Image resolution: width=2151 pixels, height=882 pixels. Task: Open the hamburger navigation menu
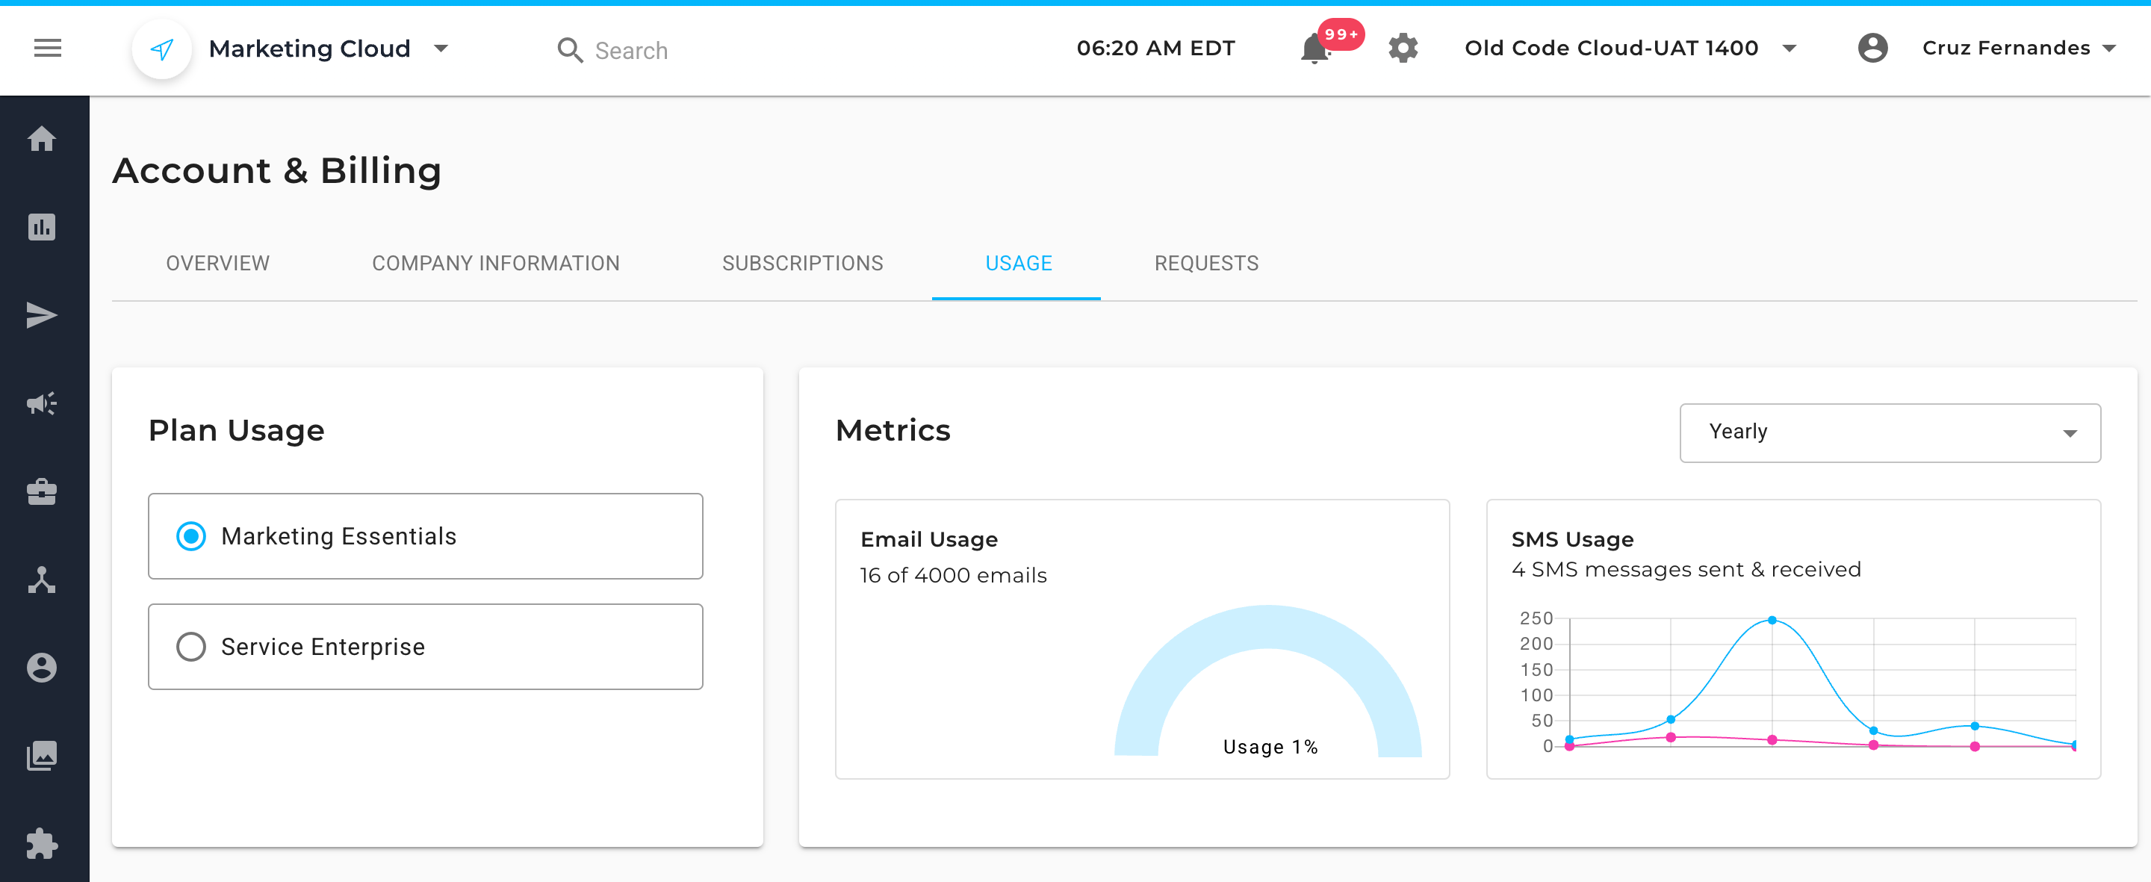48,49
